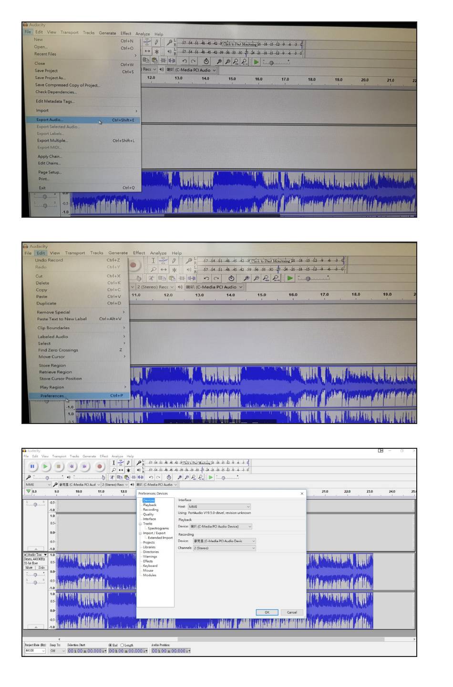
Task: Mute the Audio Track
Action: point(29,567)
